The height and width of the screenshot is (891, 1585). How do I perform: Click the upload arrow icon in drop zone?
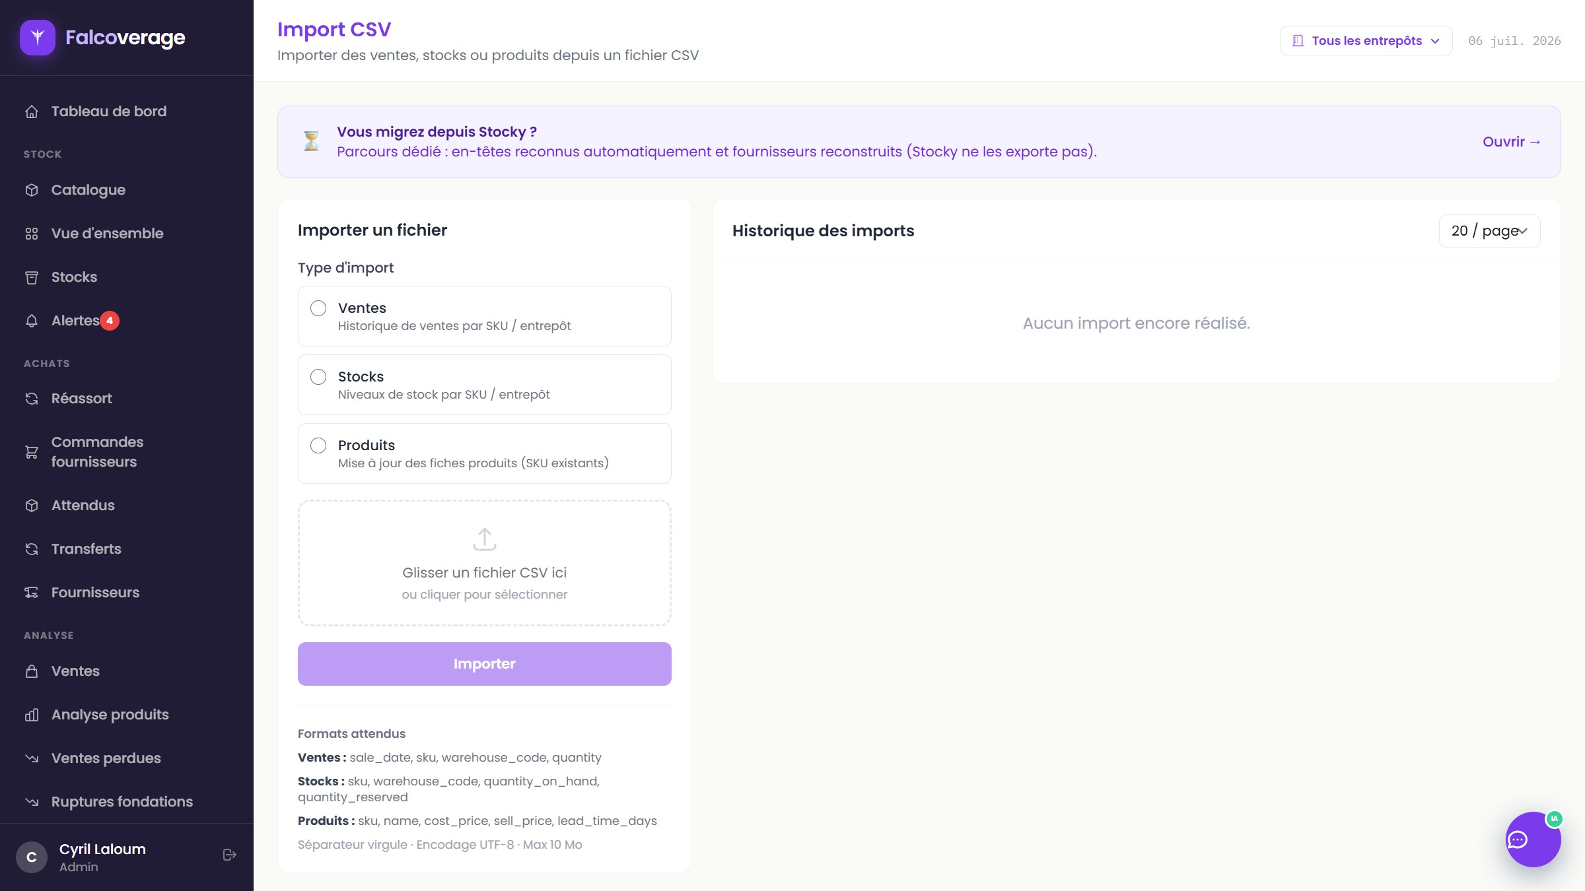[x=485, y=539]
